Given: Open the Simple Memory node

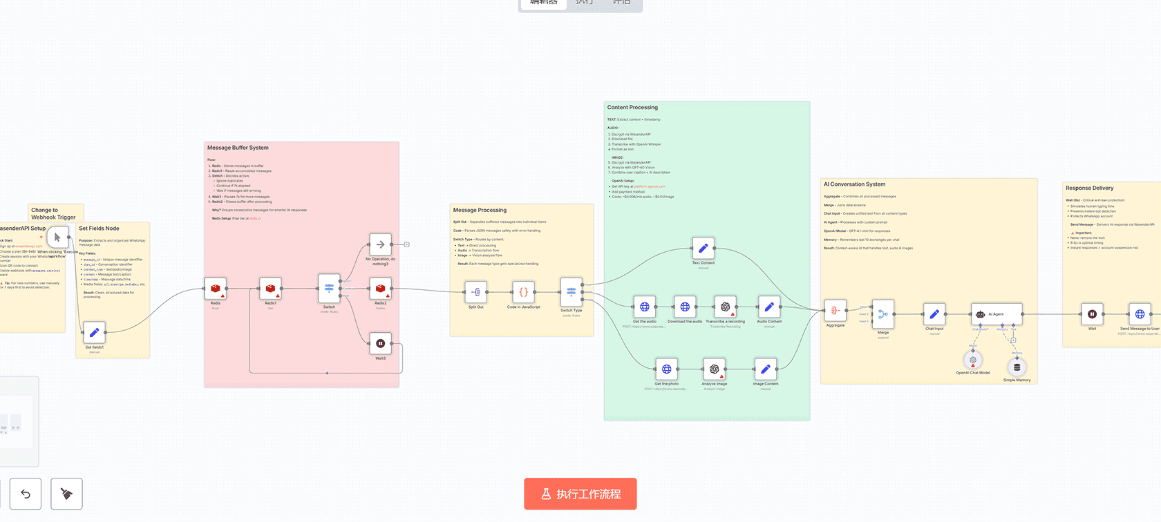Looking at the screenshot, I should pyautogui.click(x=1017, y=367).
